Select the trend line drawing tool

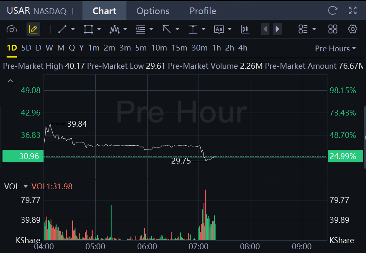click(x=62, y=29)
